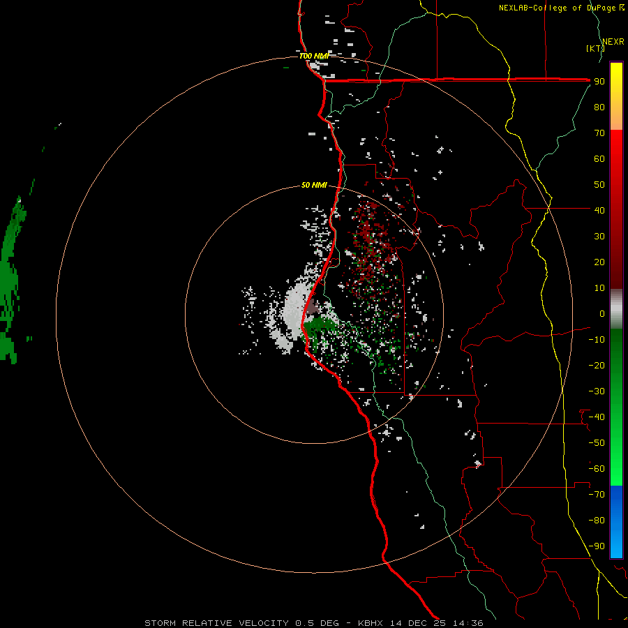The image size is (628, 628).
Task: Pick the blue segment at the color bar bottom
Action: 616,522
